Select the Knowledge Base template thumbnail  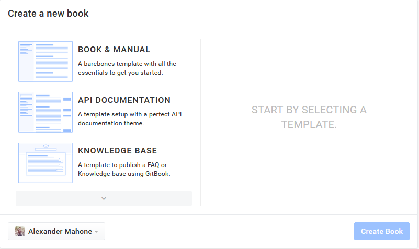point(46,163)
